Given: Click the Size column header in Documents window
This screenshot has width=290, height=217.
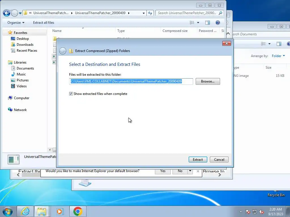Looking at the screenshot, I should (268, 68).
